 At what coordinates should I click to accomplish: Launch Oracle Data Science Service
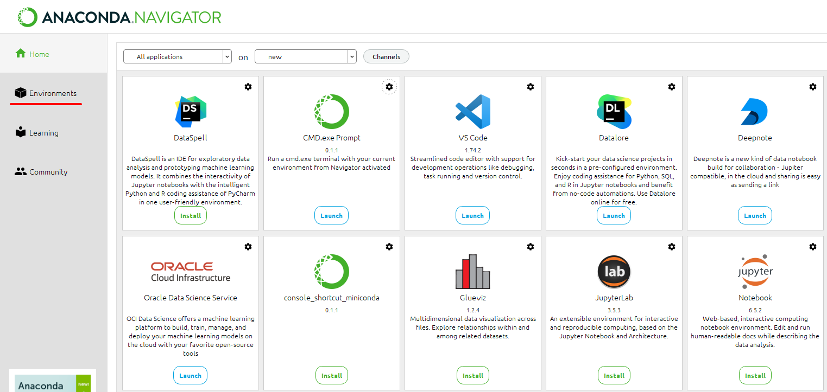click(x=191, y=375)
